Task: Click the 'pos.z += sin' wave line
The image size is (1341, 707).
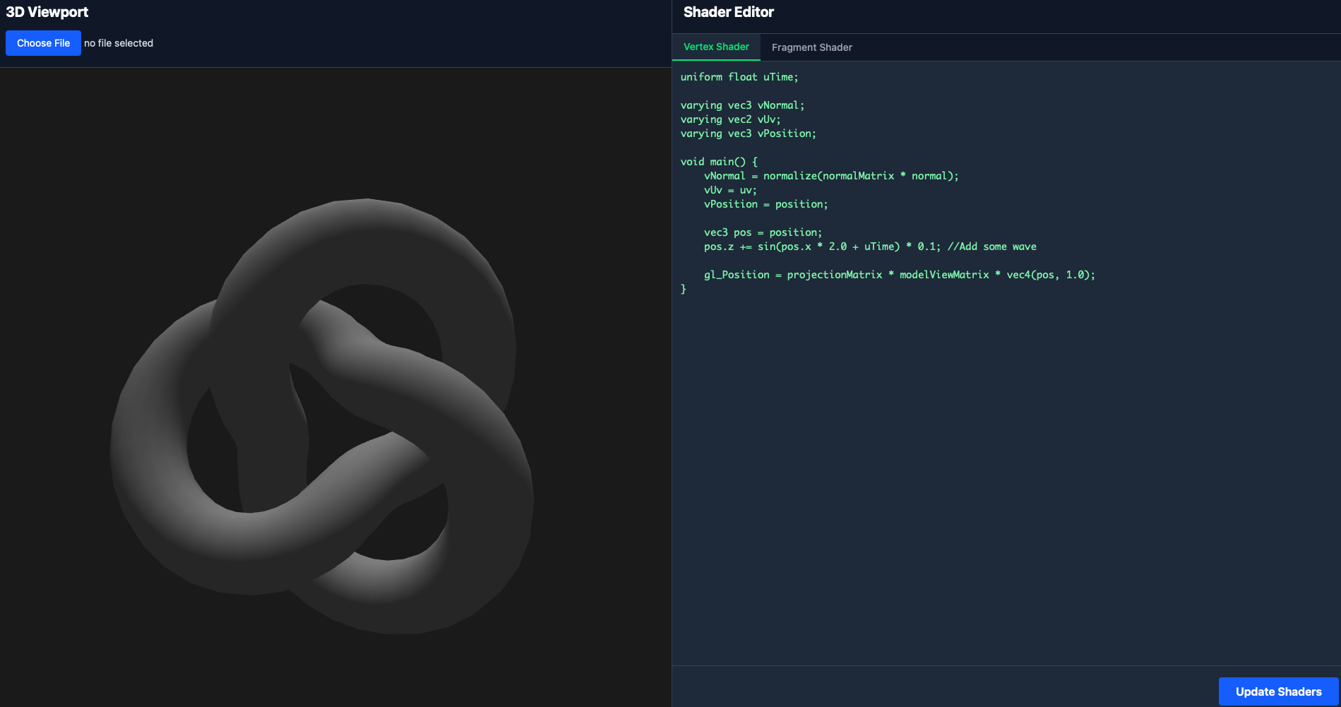Action: pos(870,246)
